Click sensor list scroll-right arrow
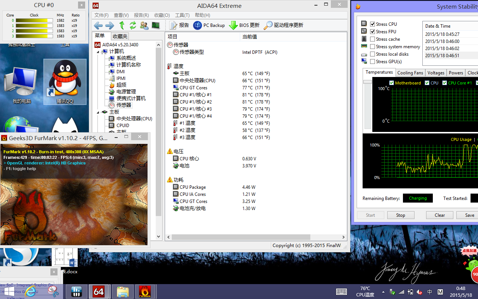Image resolution: width=478 pixels, height=299 pixels. [344, 237]
